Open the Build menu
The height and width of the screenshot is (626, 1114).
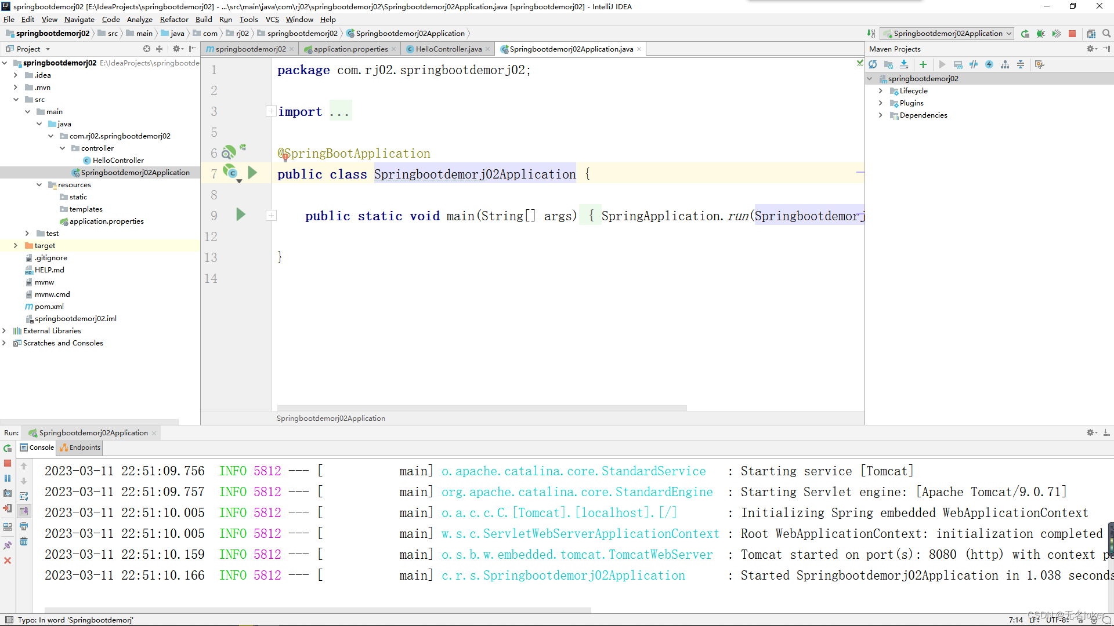click(204, 20)
